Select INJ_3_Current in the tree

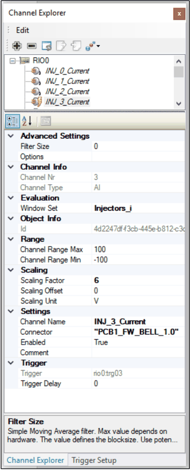[67, 102]
